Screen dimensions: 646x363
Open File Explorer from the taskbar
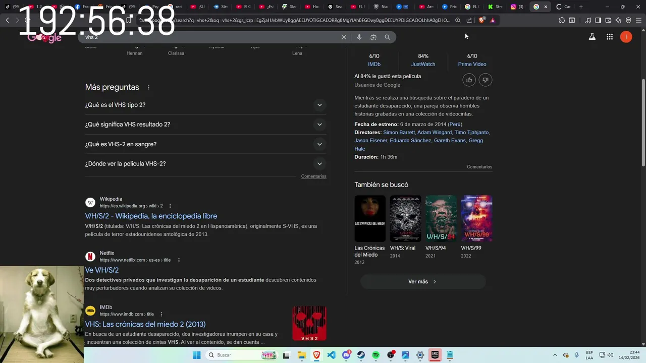point(302,355)
